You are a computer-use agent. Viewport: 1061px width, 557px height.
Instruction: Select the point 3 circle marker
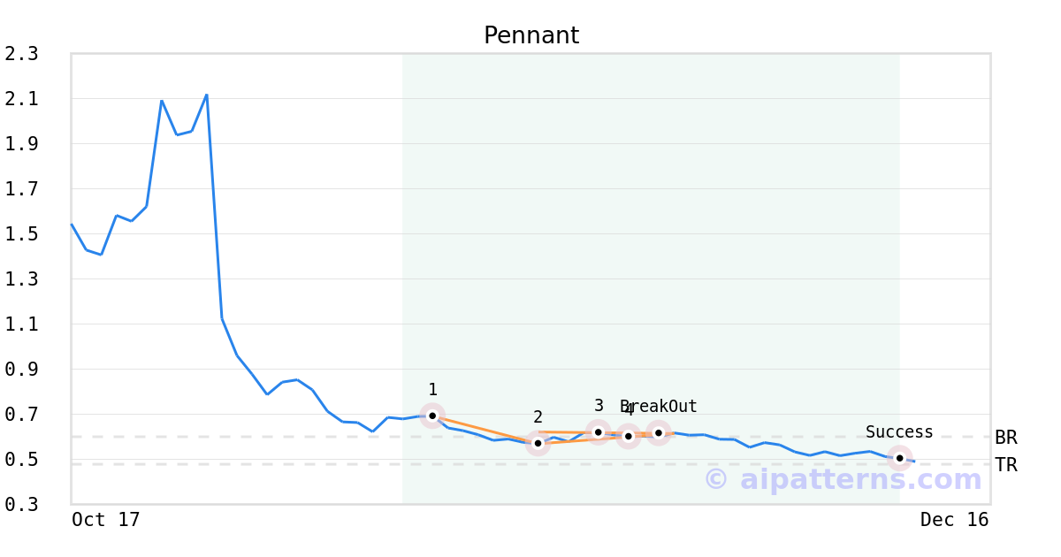pyautogui.click(x=599, y=432)
